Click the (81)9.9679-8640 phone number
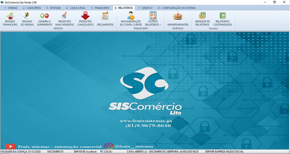Image resolution: width=290 pixels, height=154 pixels. 148,126
